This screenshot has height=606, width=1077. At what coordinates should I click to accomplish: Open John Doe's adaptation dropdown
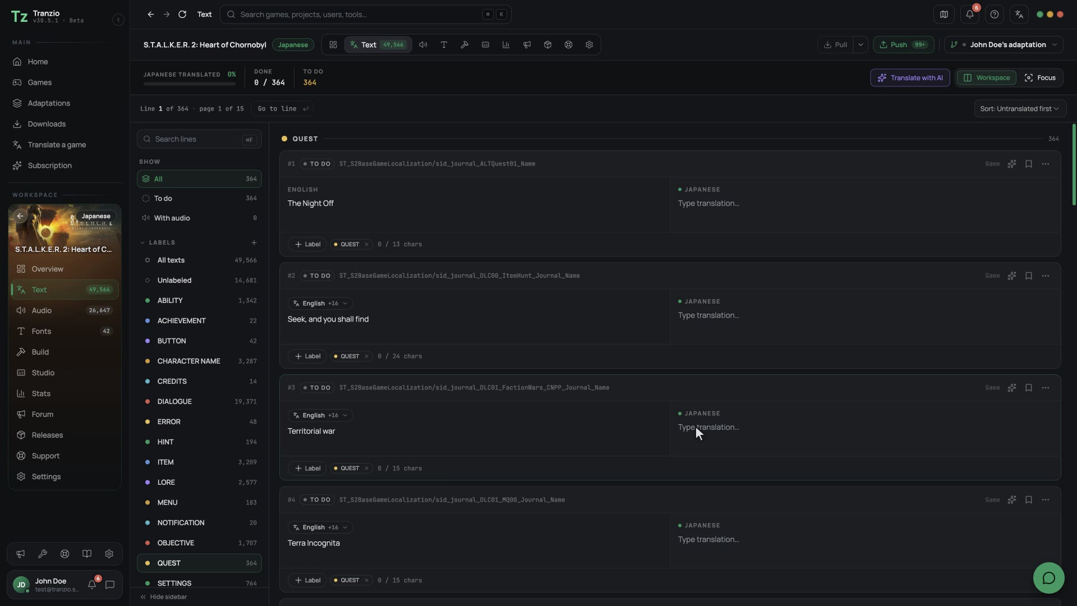(x=1004, y=45)
